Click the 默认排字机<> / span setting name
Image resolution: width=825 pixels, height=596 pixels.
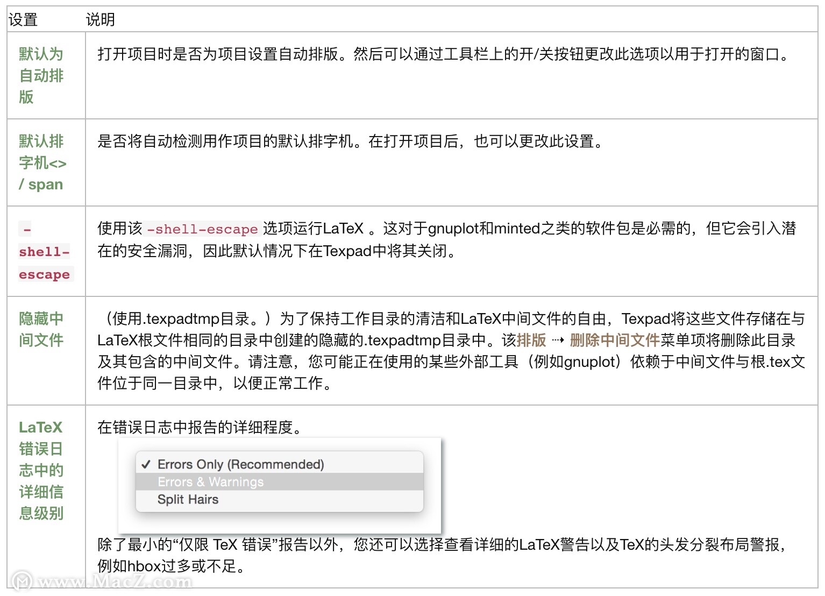[42, 162]
